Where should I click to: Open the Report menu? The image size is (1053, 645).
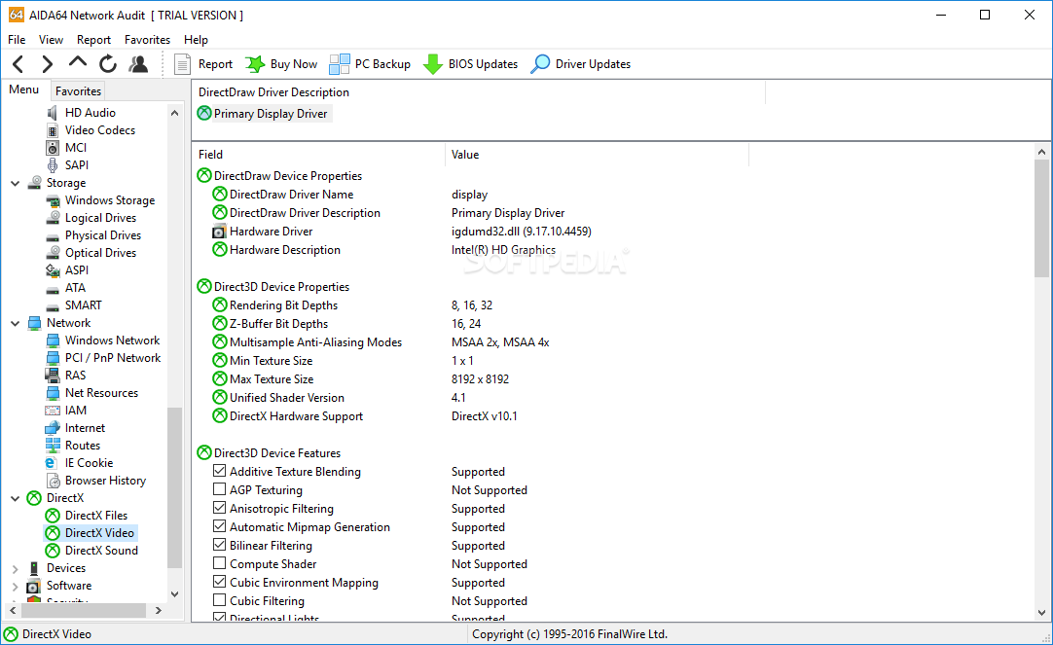[x=93, y=40]
